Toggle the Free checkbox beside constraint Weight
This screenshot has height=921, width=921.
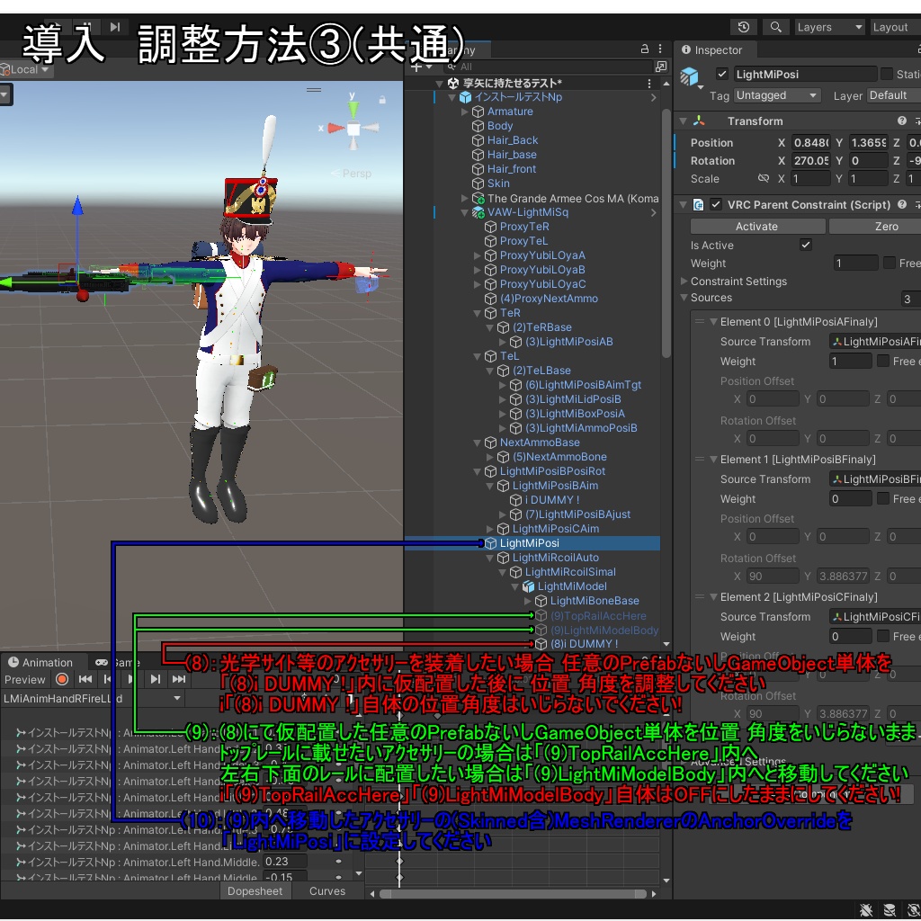pos(890,264)
